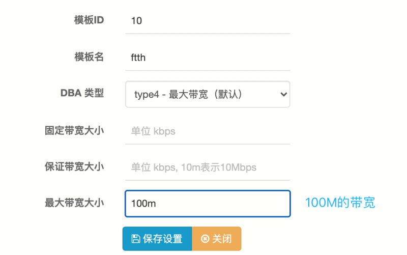Click the 最大带宽大小 label

74,203
